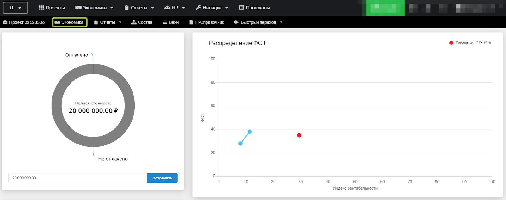Click the lower blue data point

[240, 144]
